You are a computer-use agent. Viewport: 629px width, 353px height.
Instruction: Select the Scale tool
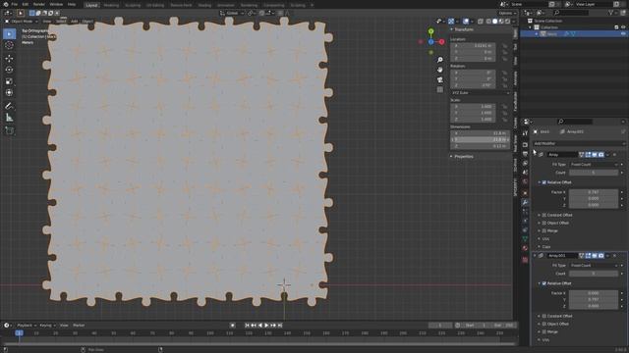pyautogui.click(x=9, y=81)
